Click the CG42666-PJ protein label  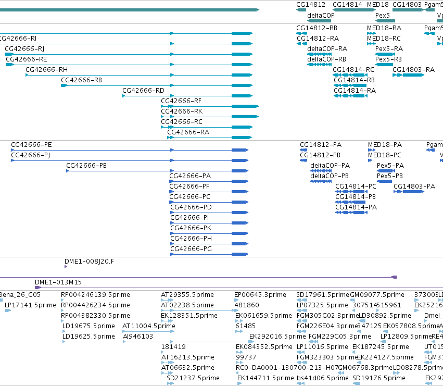31,156
